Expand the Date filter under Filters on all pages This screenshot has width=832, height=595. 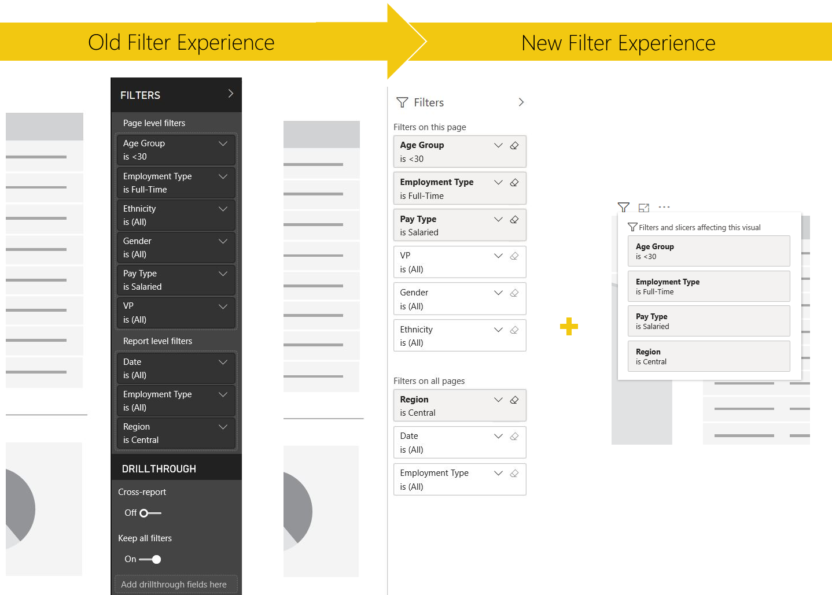point(498,437)
